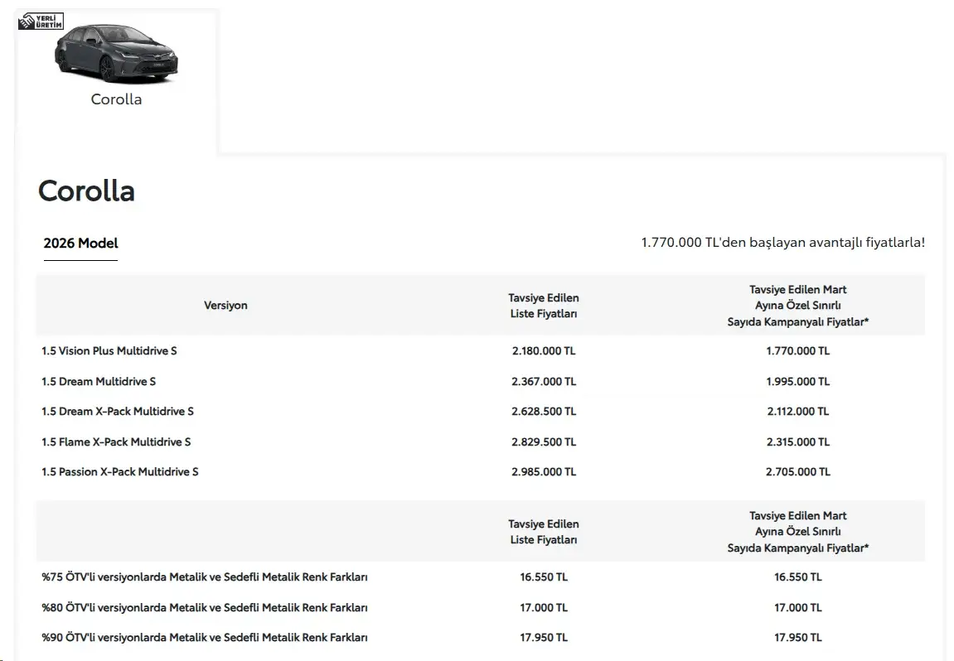This screenshot has height=661, width=954.
Task: Select the 1.5 Vision Plus Multidrive S row
Action: pyautogui.click(x=481, y=351)
